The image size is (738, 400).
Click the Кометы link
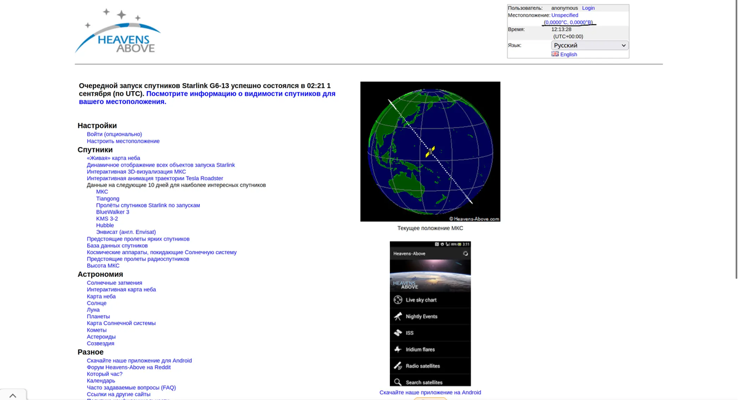[97, 330]
